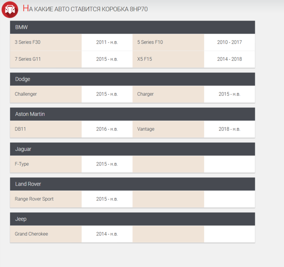Image resolution: width=284 pixels, height=267 pixels.
Task: Click the 2014 - 2018 year range
Action: [x=229, y=59]
